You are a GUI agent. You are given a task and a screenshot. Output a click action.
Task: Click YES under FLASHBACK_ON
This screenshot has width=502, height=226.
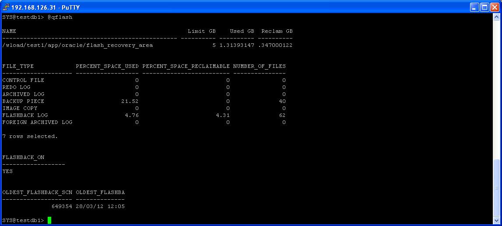(7, 171)
